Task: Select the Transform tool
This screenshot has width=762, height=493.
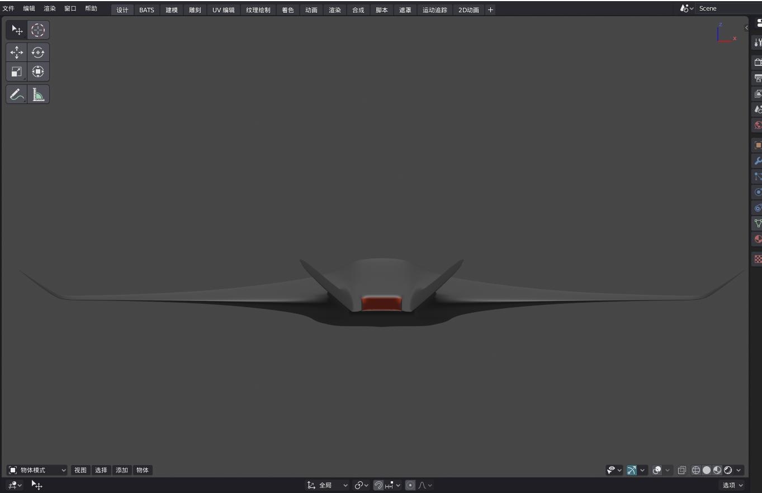Action: (x=38, y=71)
